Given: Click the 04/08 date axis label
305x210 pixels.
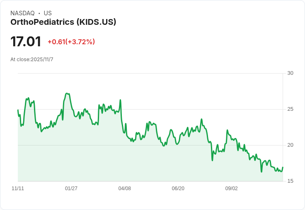Looking at the screenshot, I should click(x=124, y=189).
